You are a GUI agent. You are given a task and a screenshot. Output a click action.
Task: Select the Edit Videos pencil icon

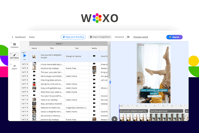pyautogui.click(x=14, y=55)
